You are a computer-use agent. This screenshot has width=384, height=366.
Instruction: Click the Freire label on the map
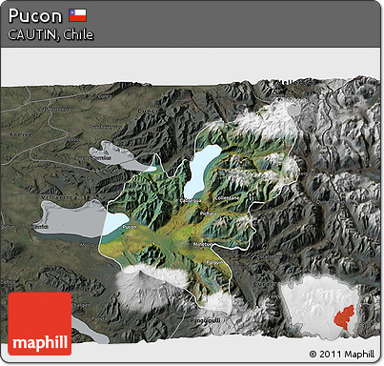21,134
